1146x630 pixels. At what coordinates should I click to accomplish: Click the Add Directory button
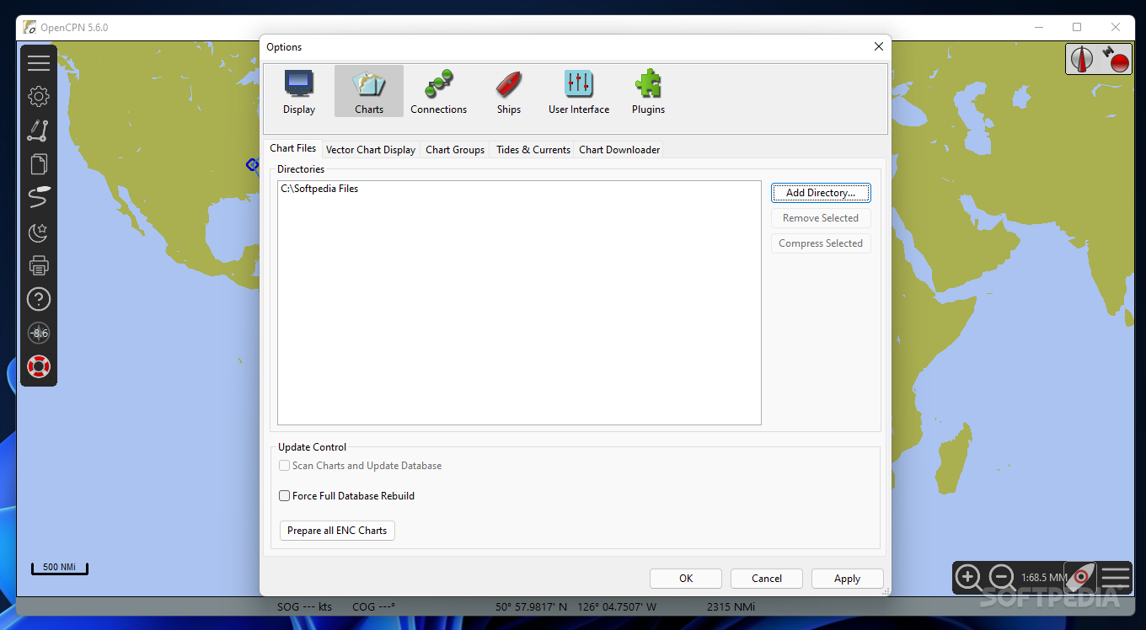pos(821,193)
